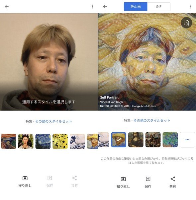This screenshot has height=200, width=196.
Task: Tap the back arrow on left screen
Action: tap(7, 7)
